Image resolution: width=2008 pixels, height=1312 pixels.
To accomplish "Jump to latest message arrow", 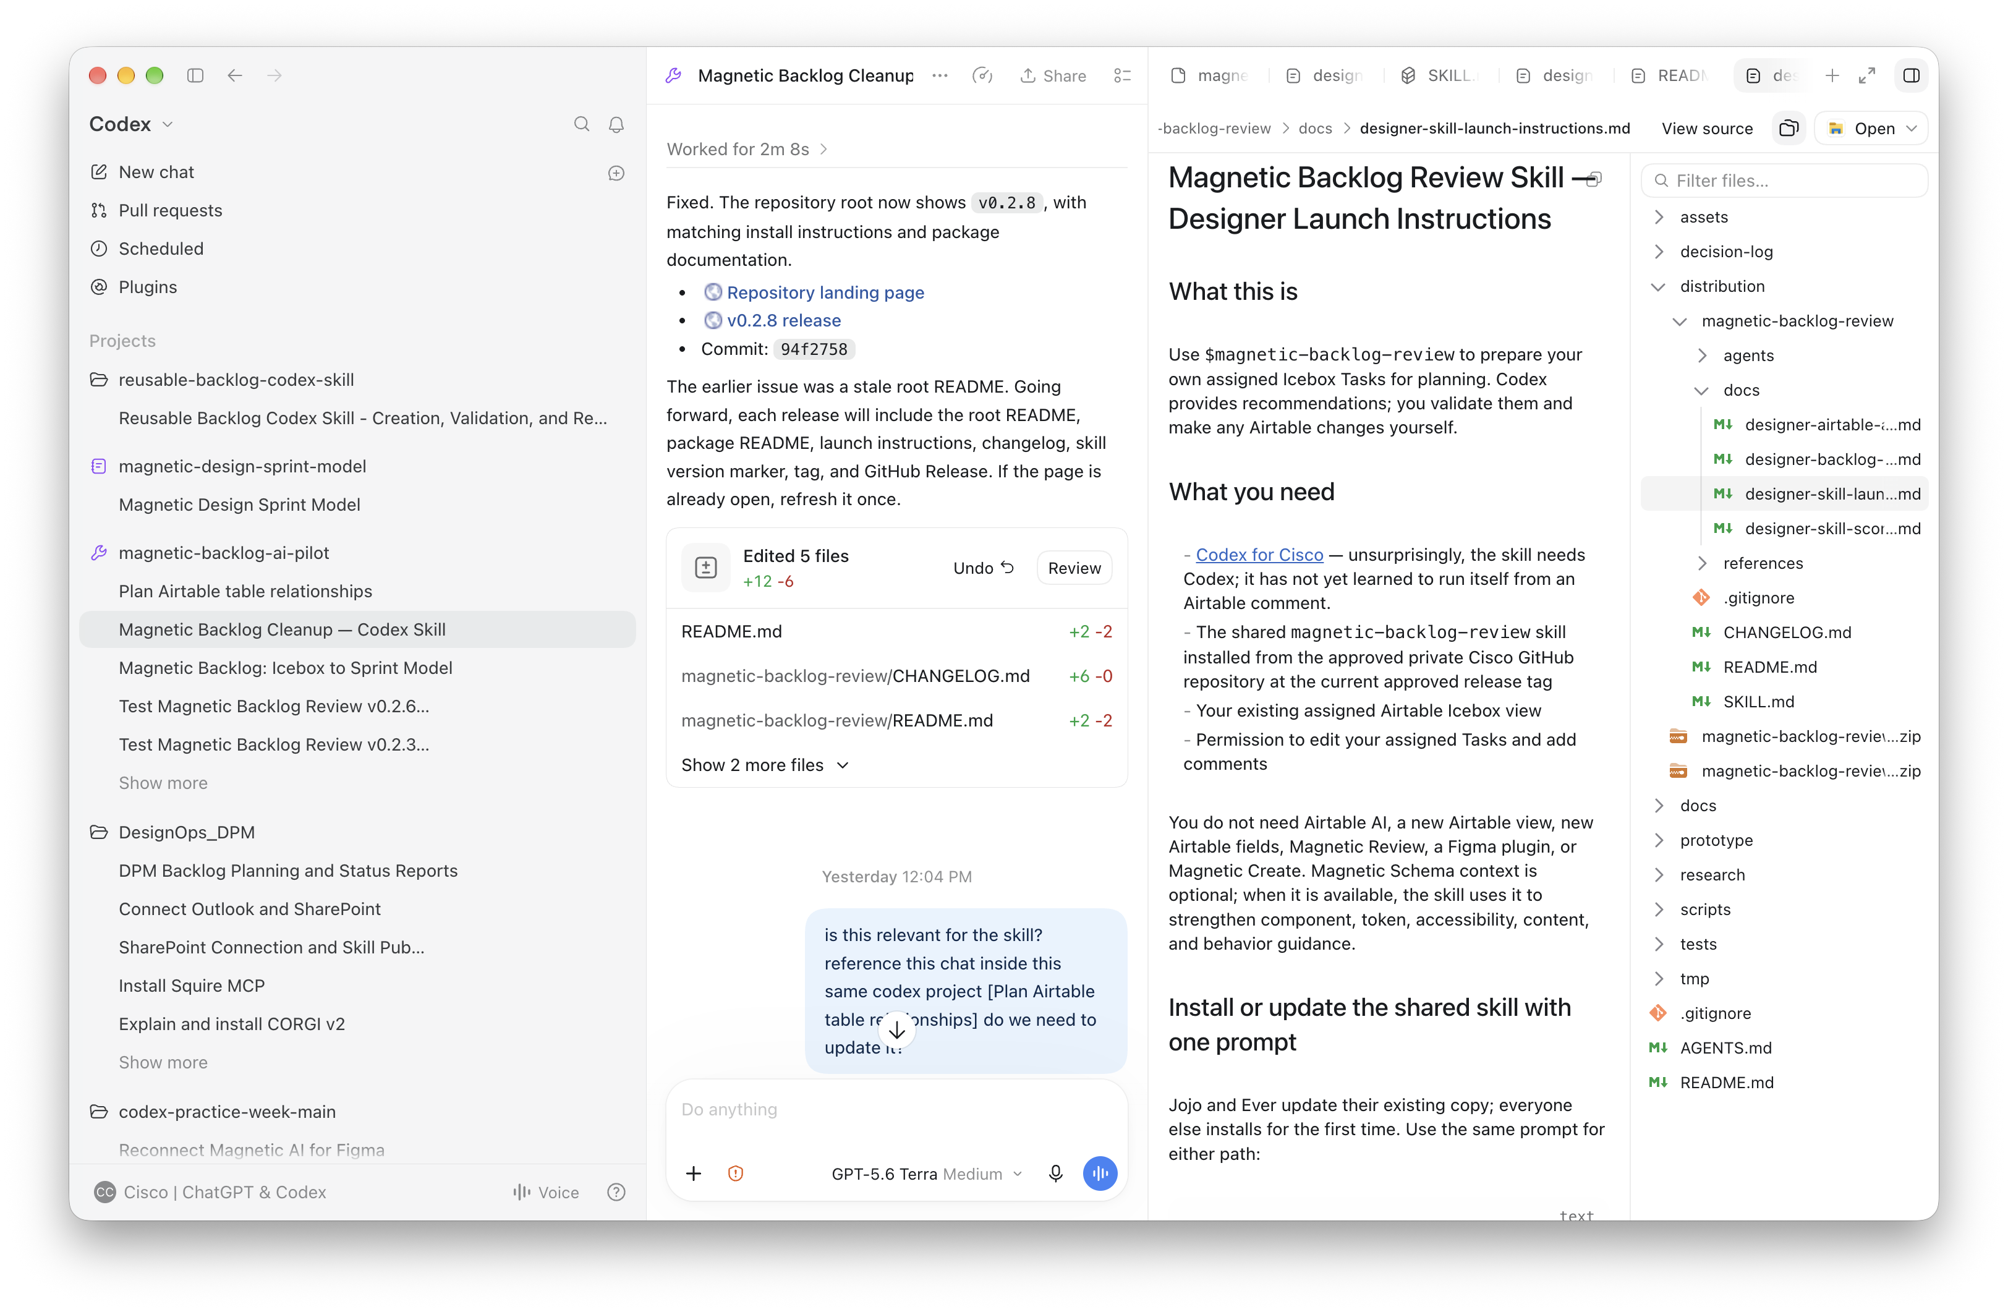I will 897,1030.
